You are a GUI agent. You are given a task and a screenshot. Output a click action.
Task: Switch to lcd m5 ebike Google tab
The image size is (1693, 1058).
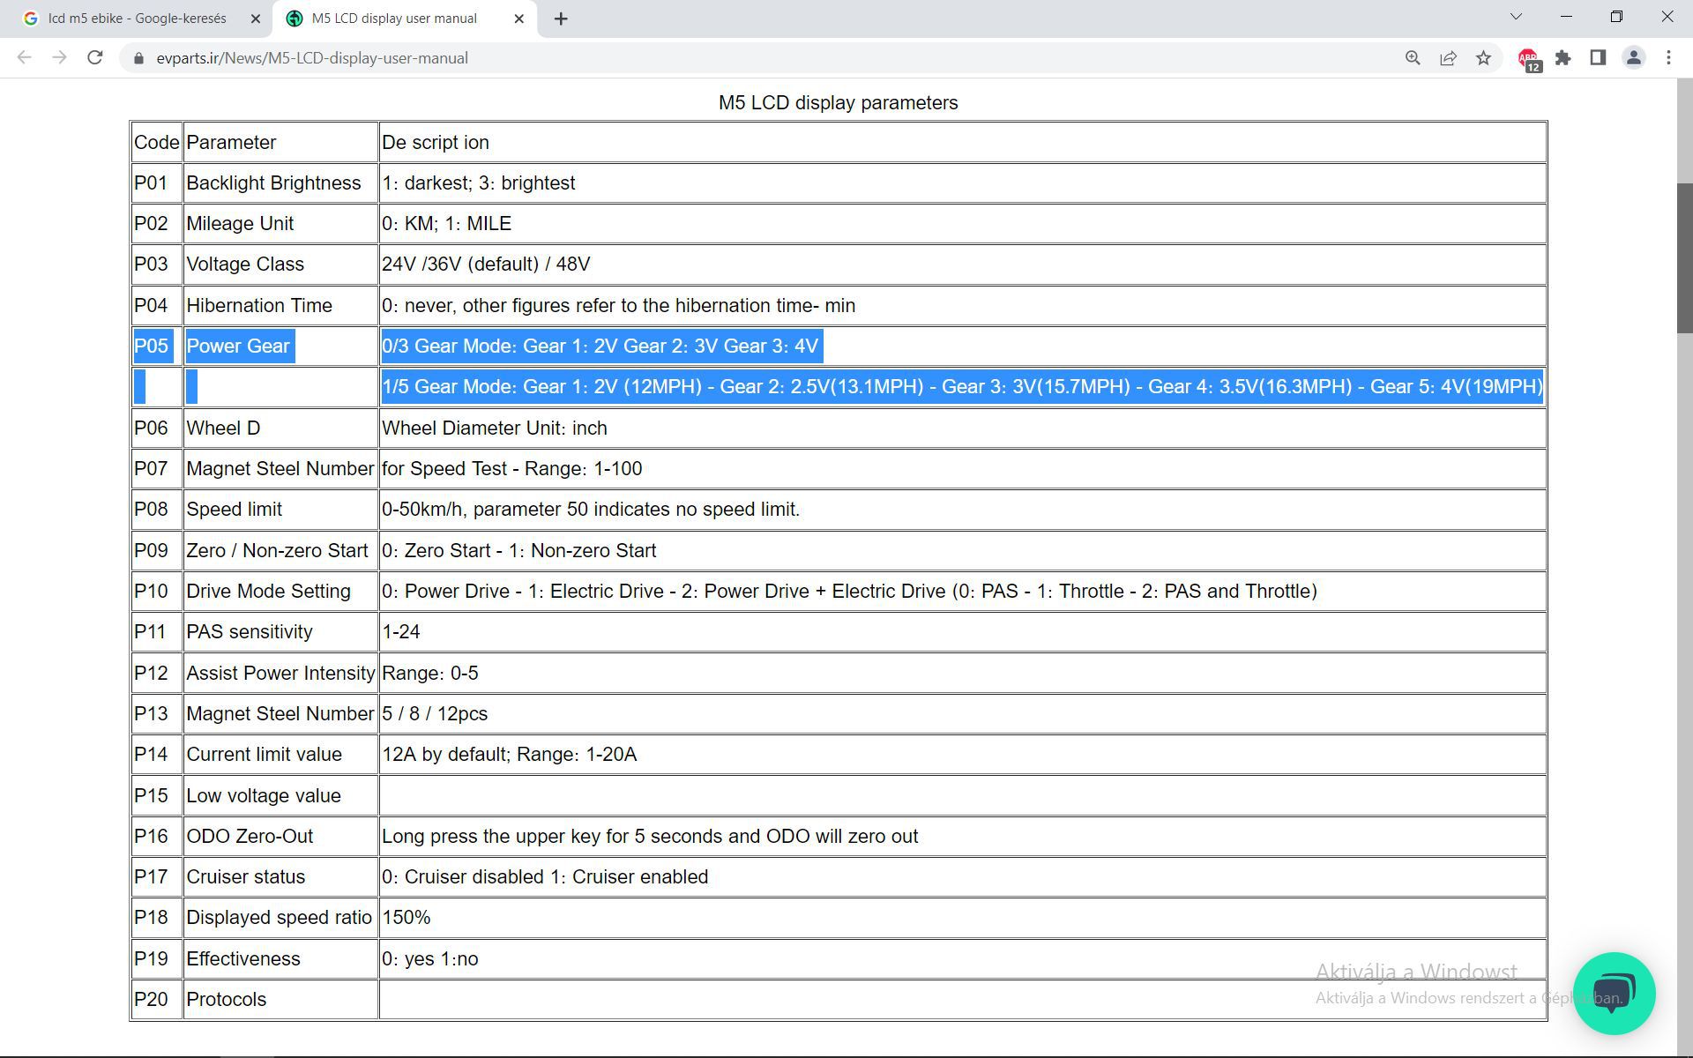137,19
